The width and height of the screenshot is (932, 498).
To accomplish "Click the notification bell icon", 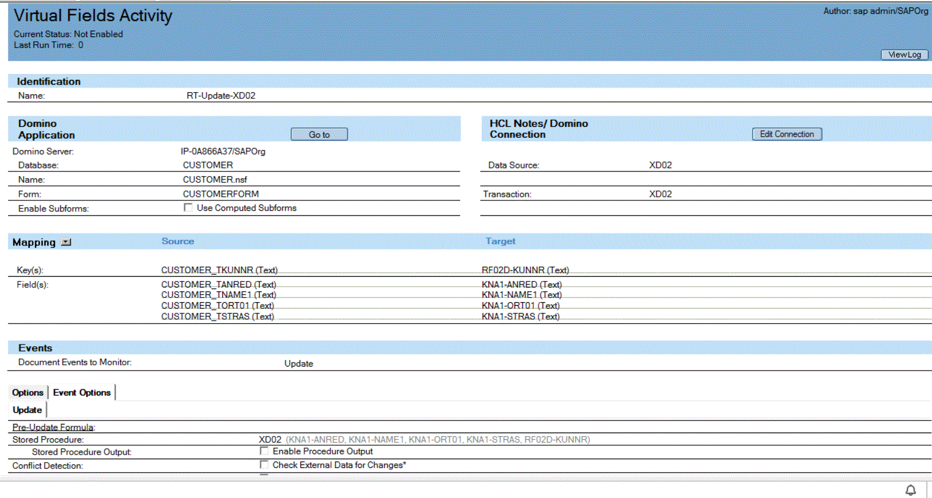I will (x=911, y=490).
